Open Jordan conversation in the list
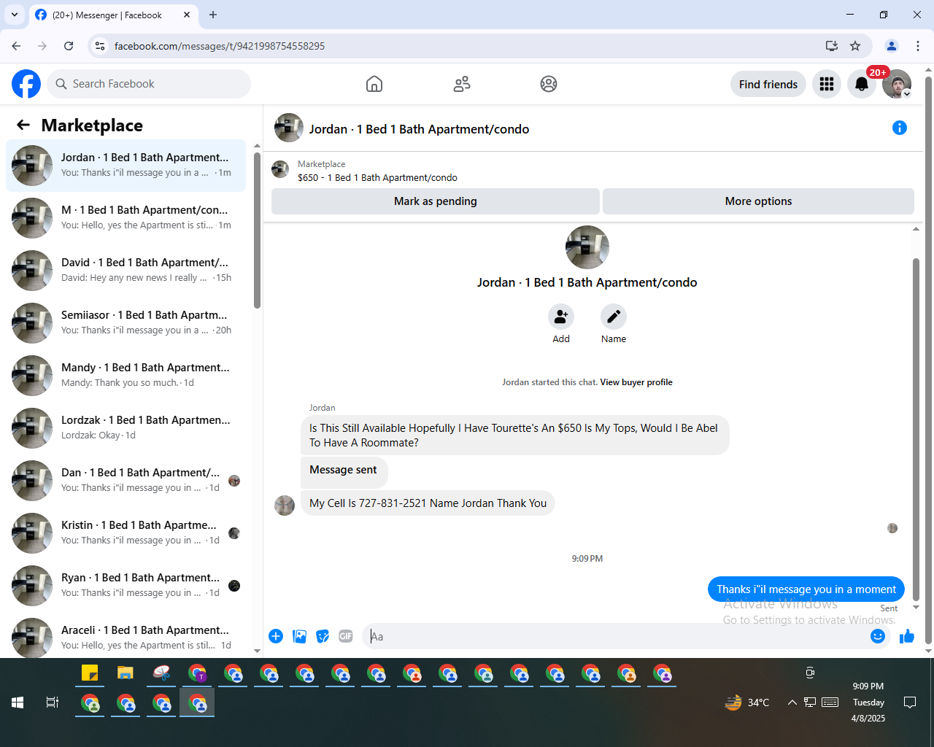The image size is (934, 747). click(x=126, y=166)
